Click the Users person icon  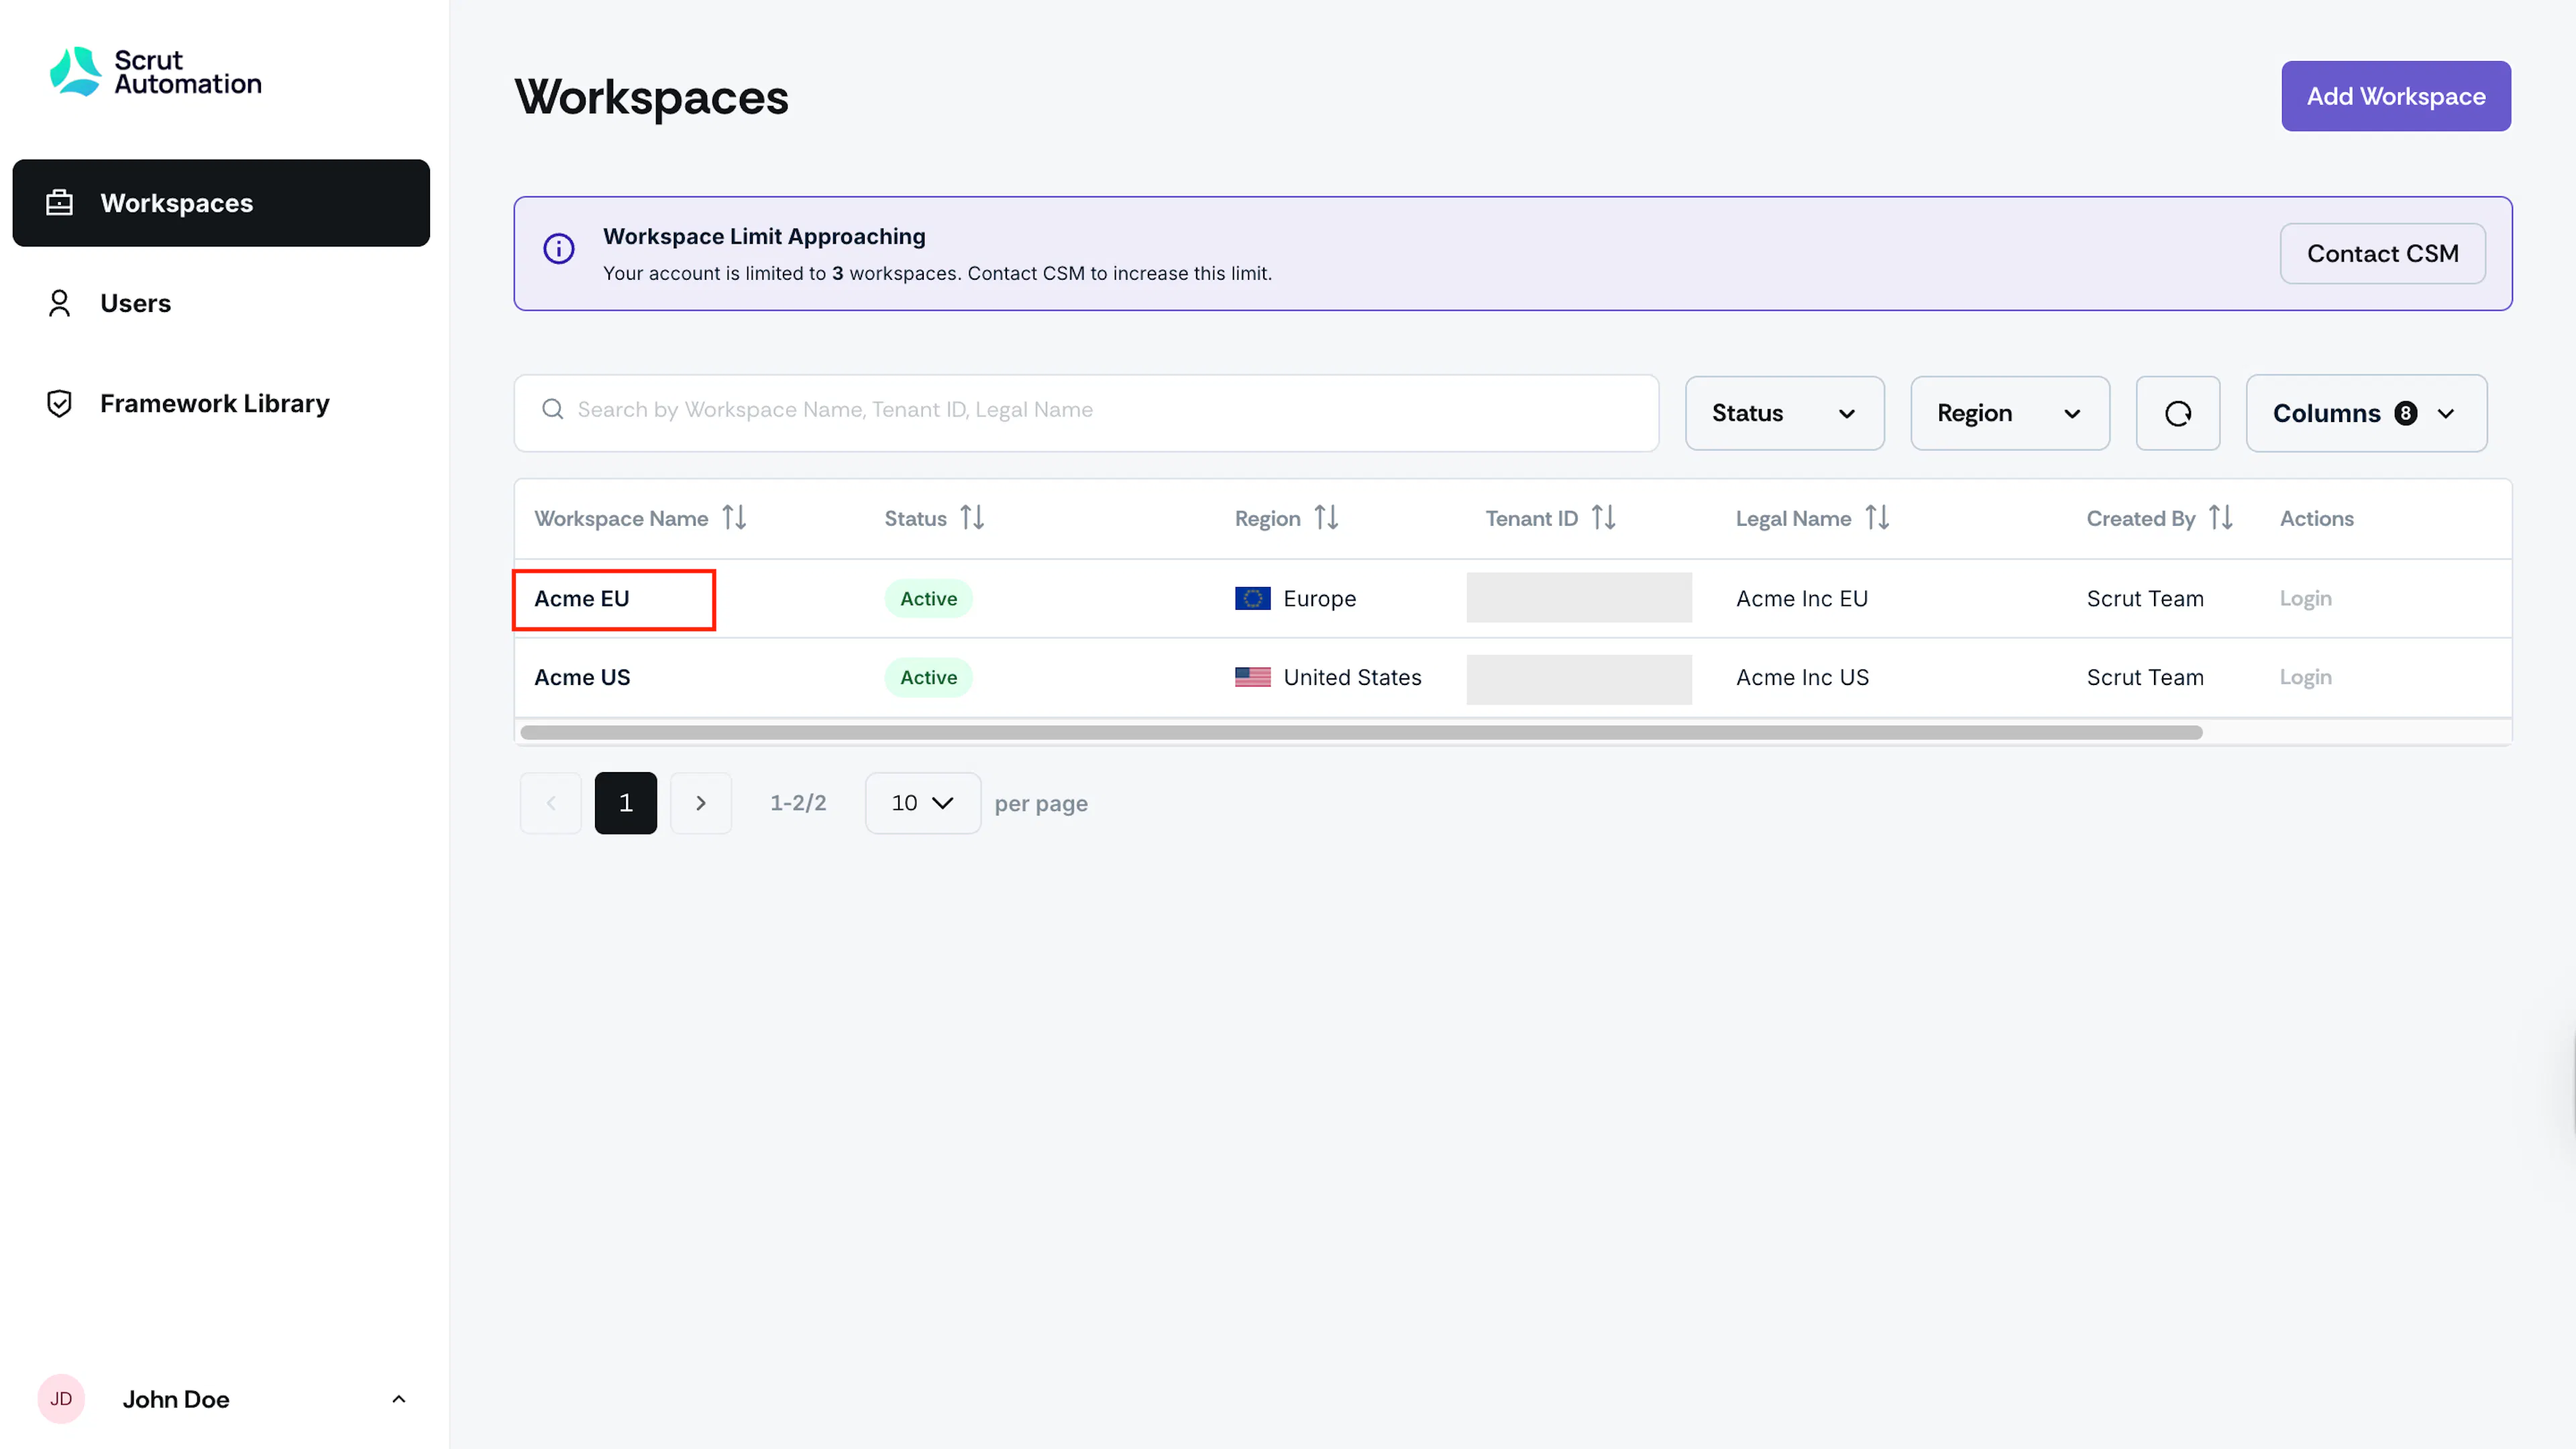point(59,303)
